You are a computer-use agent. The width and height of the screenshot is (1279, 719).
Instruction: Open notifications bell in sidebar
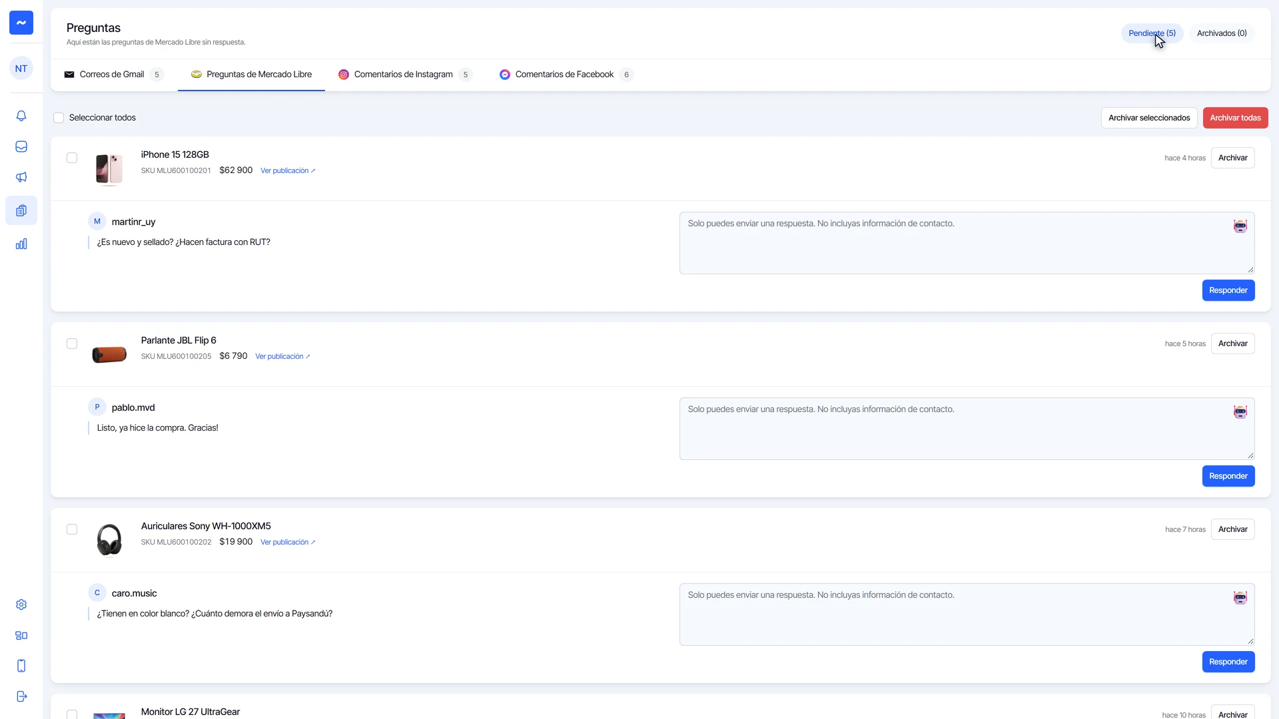21,116
